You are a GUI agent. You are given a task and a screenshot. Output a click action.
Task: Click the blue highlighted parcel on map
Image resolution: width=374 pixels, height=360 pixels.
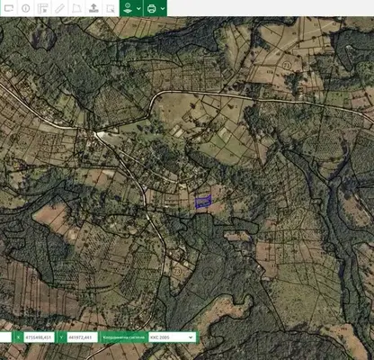pyautogui.click(x=203, y=202)
